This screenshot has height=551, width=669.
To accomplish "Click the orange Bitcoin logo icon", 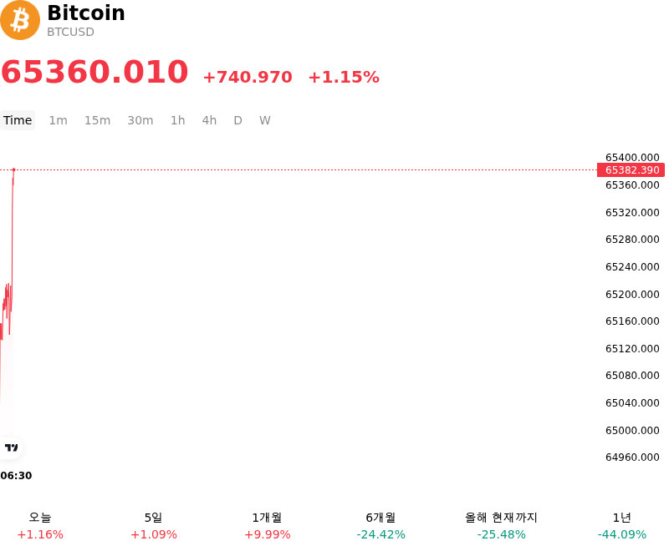I will click(20, 20).
